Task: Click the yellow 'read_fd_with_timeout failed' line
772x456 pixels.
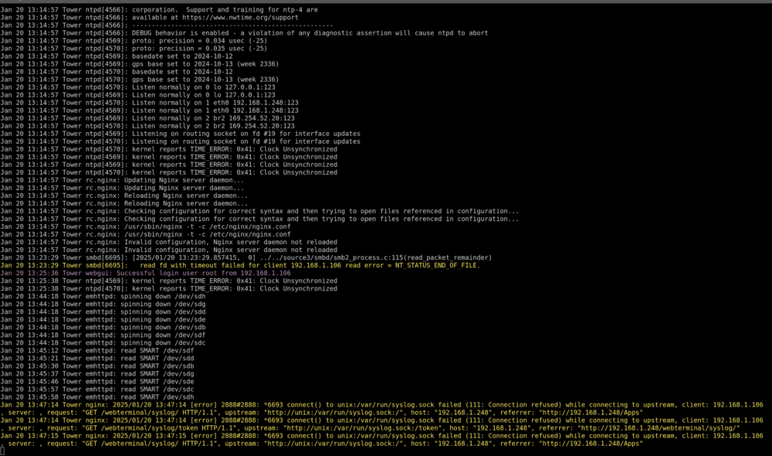Action: pyautogui.click(x=240, y=265)
